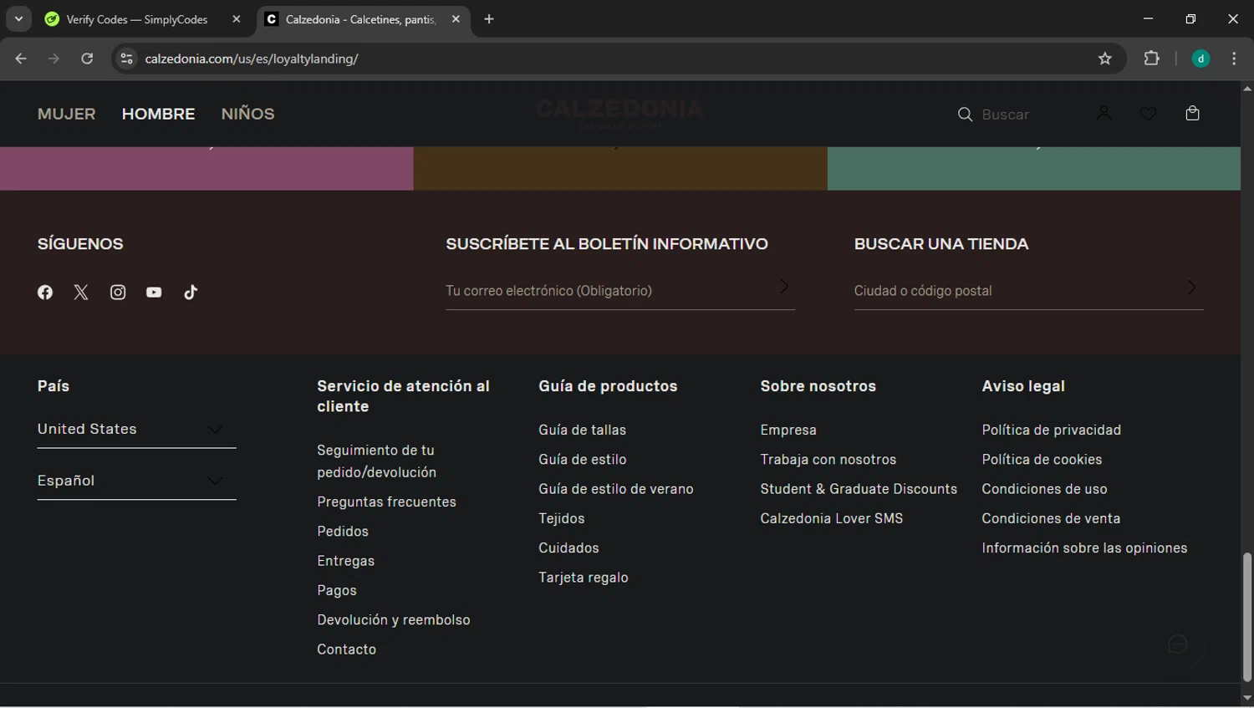Open Guía de tallas link
The width and height of the screenshot is (1254, 708).
[582, 430]
